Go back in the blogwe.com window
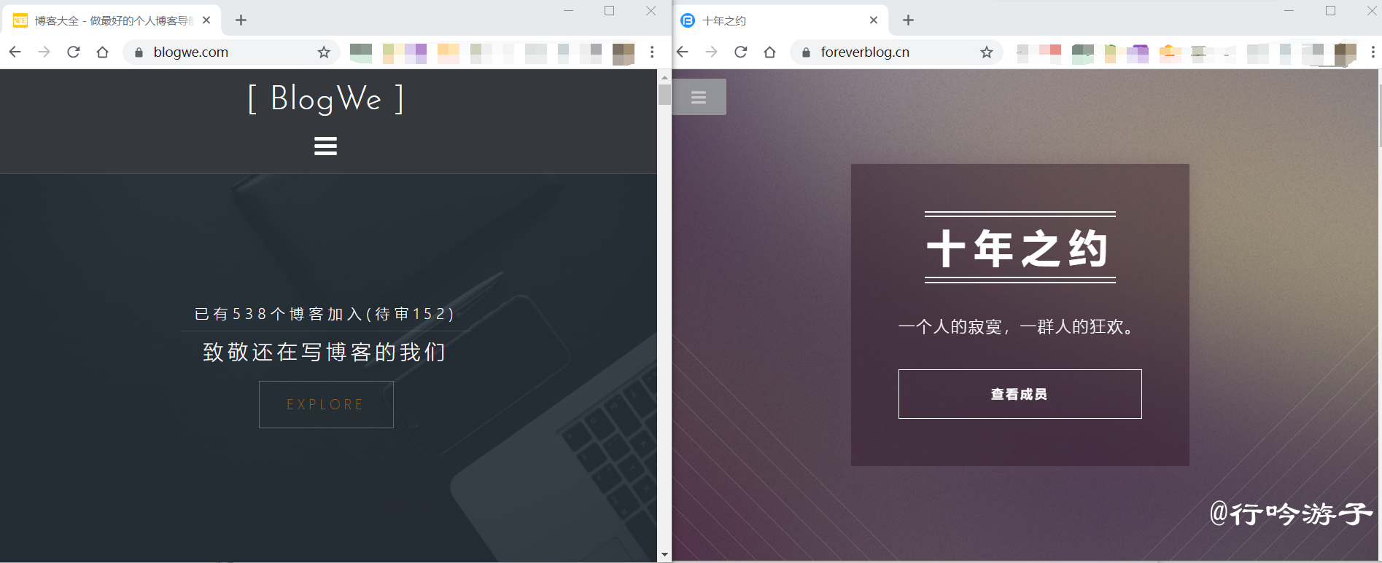The height and width of the screenshot is (563, 1382). click(x=15, y=52)
